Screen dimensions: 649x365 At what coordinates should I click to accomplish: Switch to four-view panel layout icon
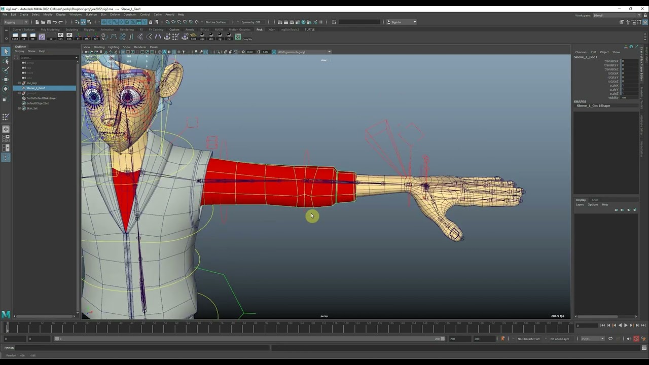click(6, 138)
